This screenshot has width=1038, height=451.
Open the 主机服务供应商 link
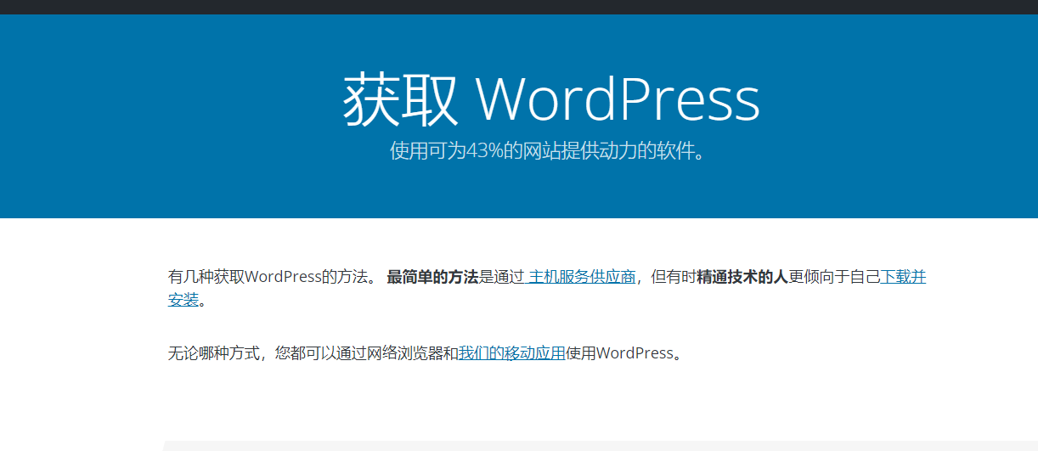pos(581,277)
